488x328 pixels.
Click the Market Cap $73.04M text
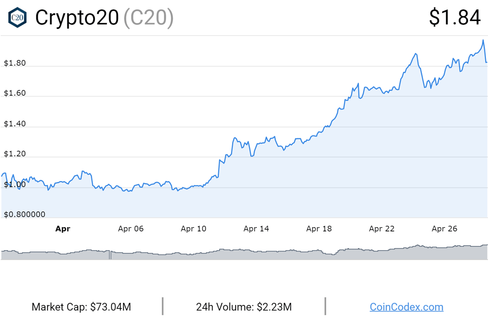tap(81, 307)
